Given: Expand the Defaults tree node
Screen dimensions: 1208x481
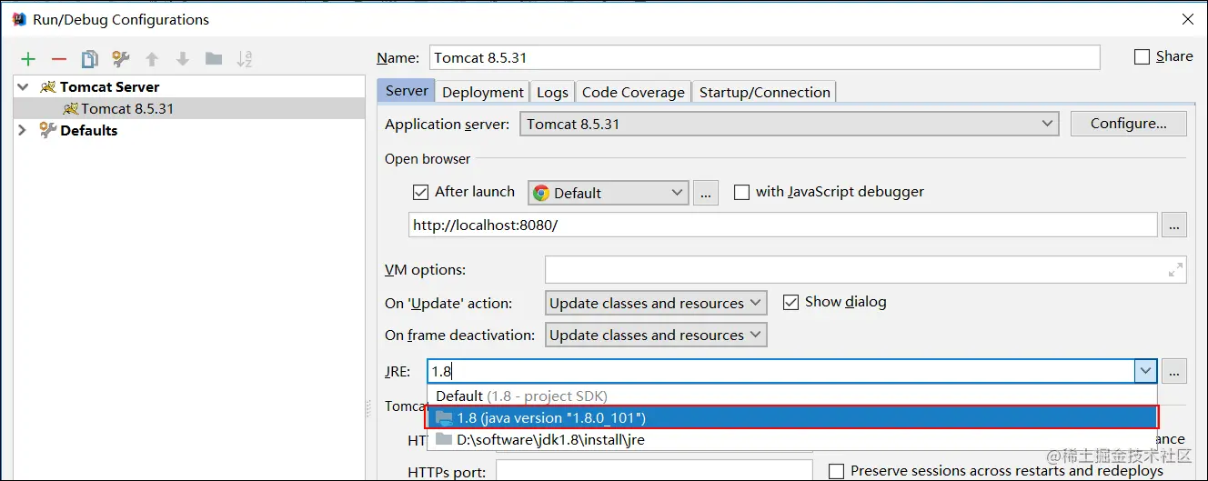Looking at the screenshot, I should click(x=23, y=131).
